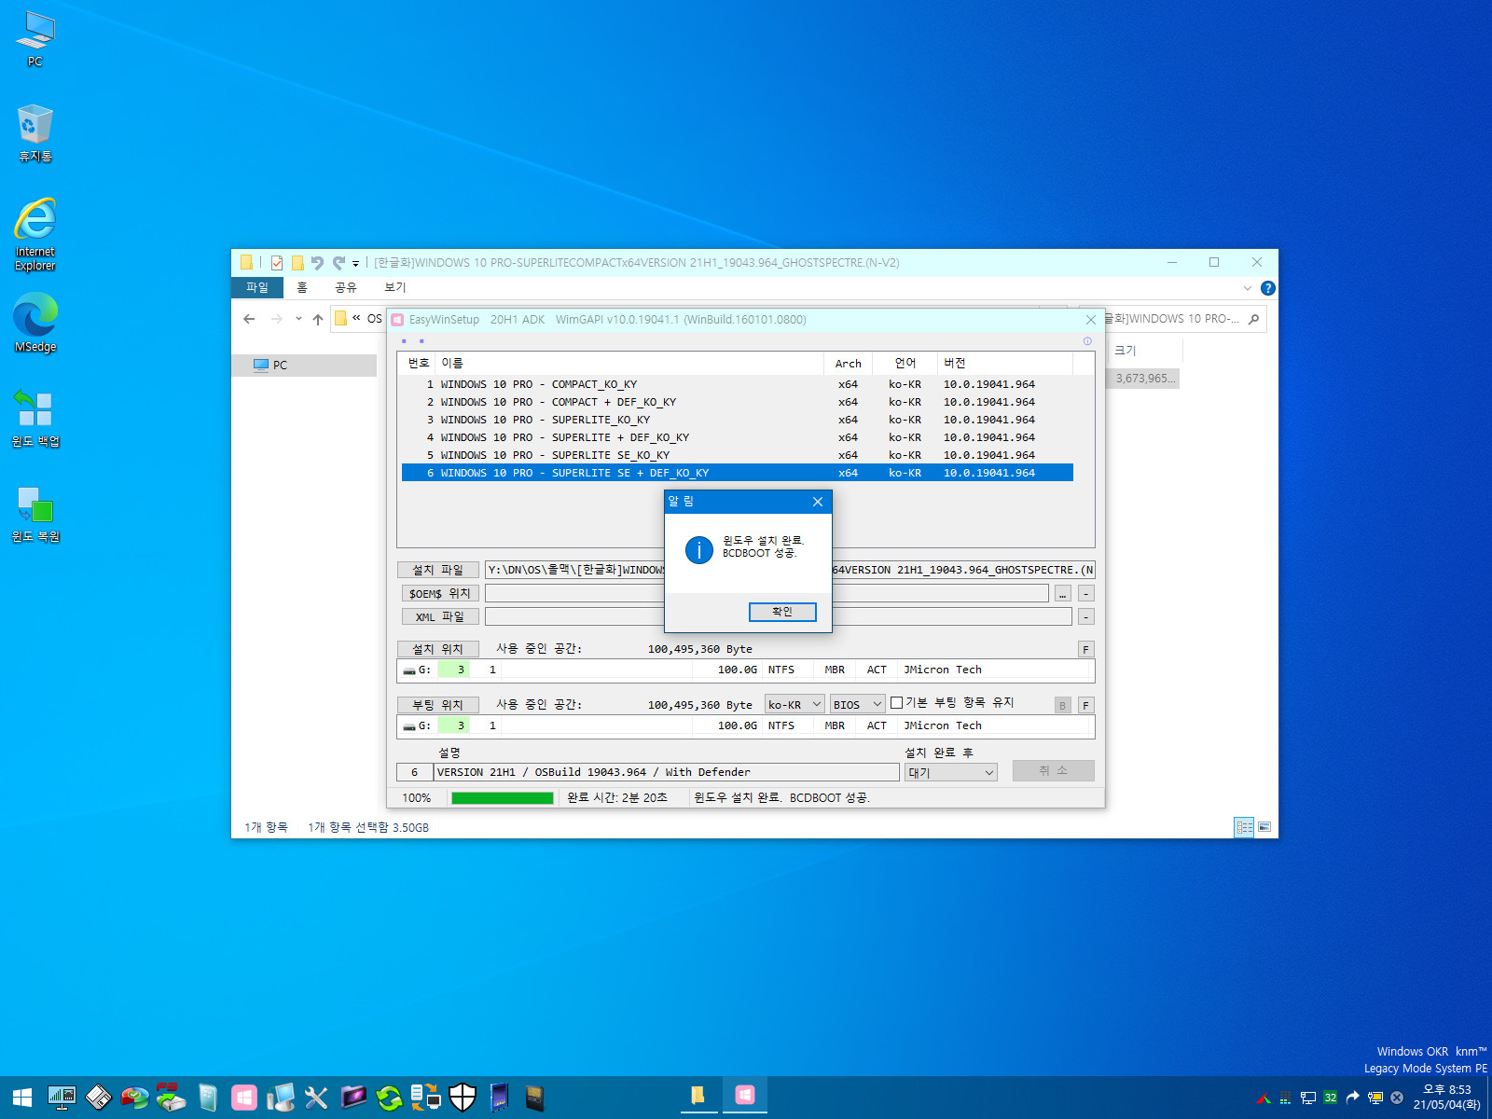Click the minus button beside XML 파일 field
Viewport: 1492px width, 1119px height.
1085,616
